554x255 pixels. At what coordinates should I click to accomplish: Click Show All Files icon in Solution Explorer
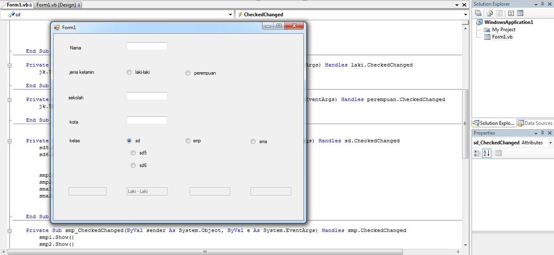(x=490, y=13)
